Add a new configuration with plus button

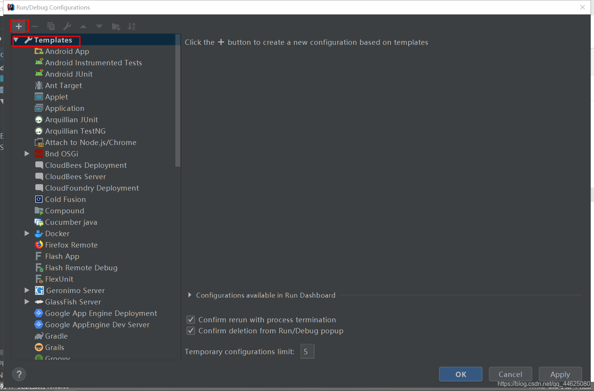pos(19,26)
